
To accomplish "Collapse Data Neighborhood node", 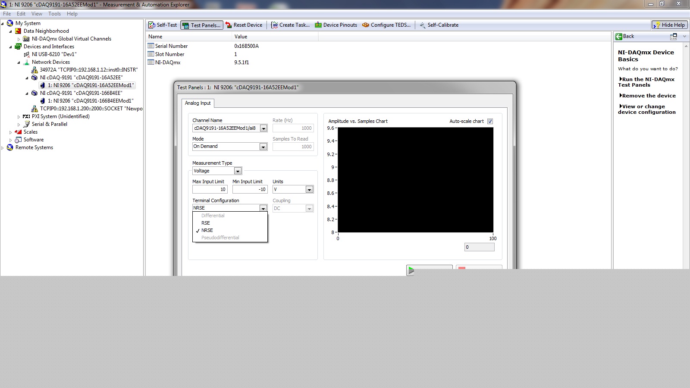I will (x=11, y=31).
